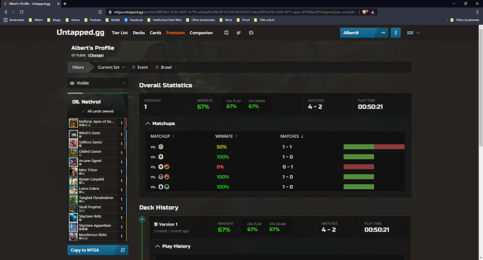
Task: Click the 50% winrate matchup bar
Action: point(374,147)
